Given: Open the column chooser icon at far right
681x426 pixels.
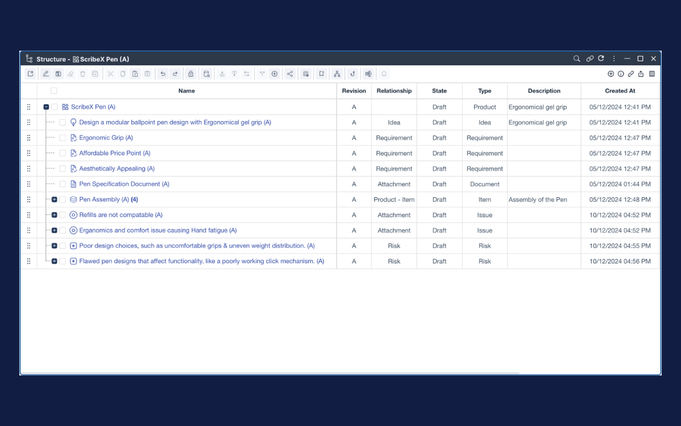Looking at the screenshot, I should click(652, 74).
